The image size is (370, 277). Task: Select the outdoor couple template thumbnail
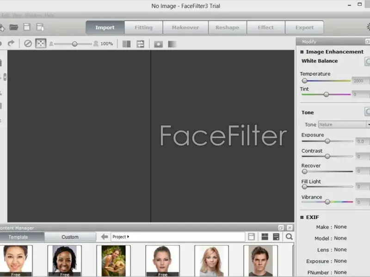[x=113, y=261]
